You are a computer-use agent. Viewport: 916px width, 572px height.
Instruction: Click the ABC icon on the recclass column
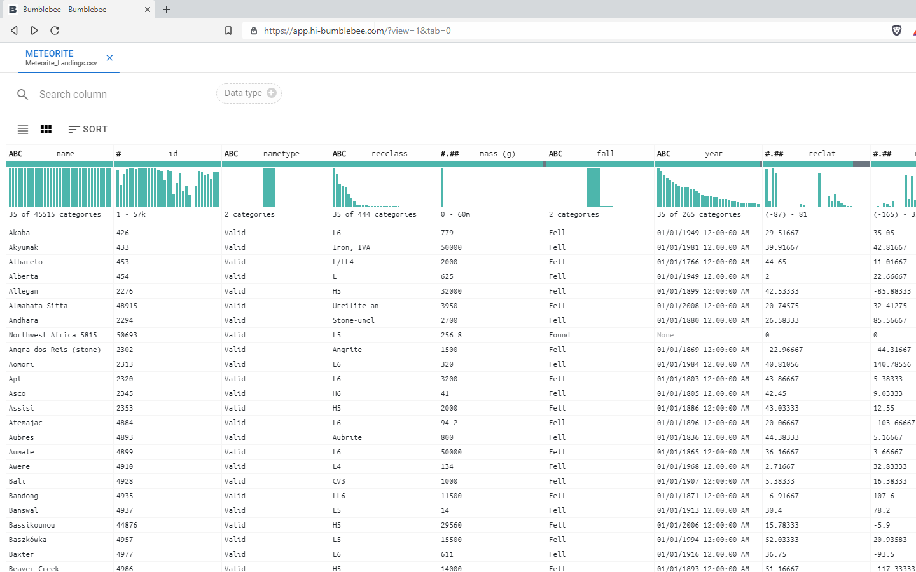[339, 153]
